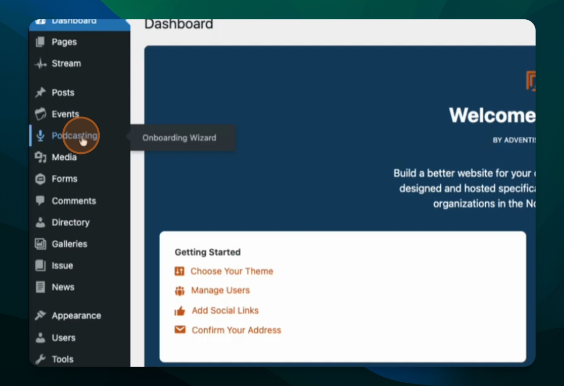564x386 pixels.
Task: Click the Galleries images icon
Action: tap(40, 244)
